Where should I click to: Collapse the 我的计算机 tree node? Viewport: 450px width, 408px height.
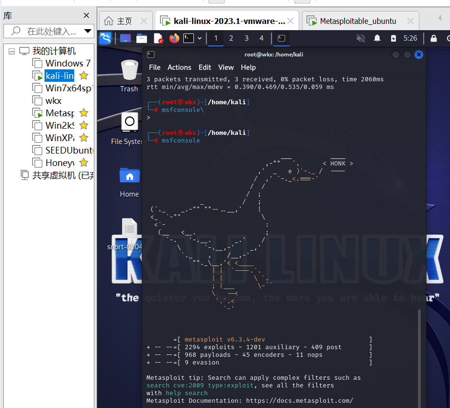tap(12, 51)
